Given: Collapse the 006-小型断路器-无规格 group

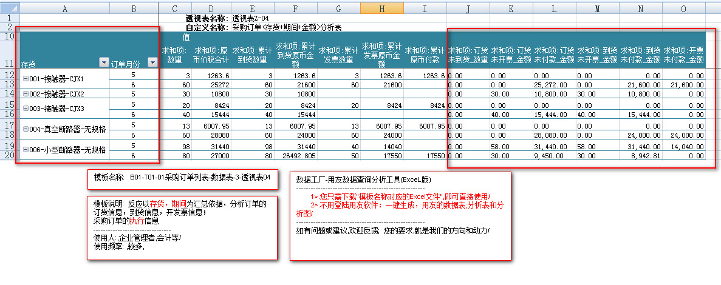Looking at the screenshot, I should [26, 150].
